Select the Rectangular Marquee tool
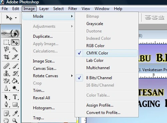Viewport: 167px width, 123px height. 6,42
